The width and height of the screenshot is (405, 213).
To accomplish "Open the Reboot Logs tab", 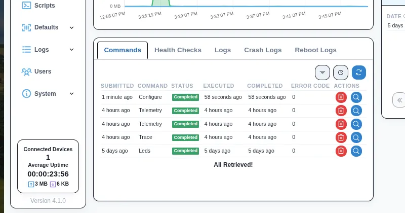I will tap(315, 50).
